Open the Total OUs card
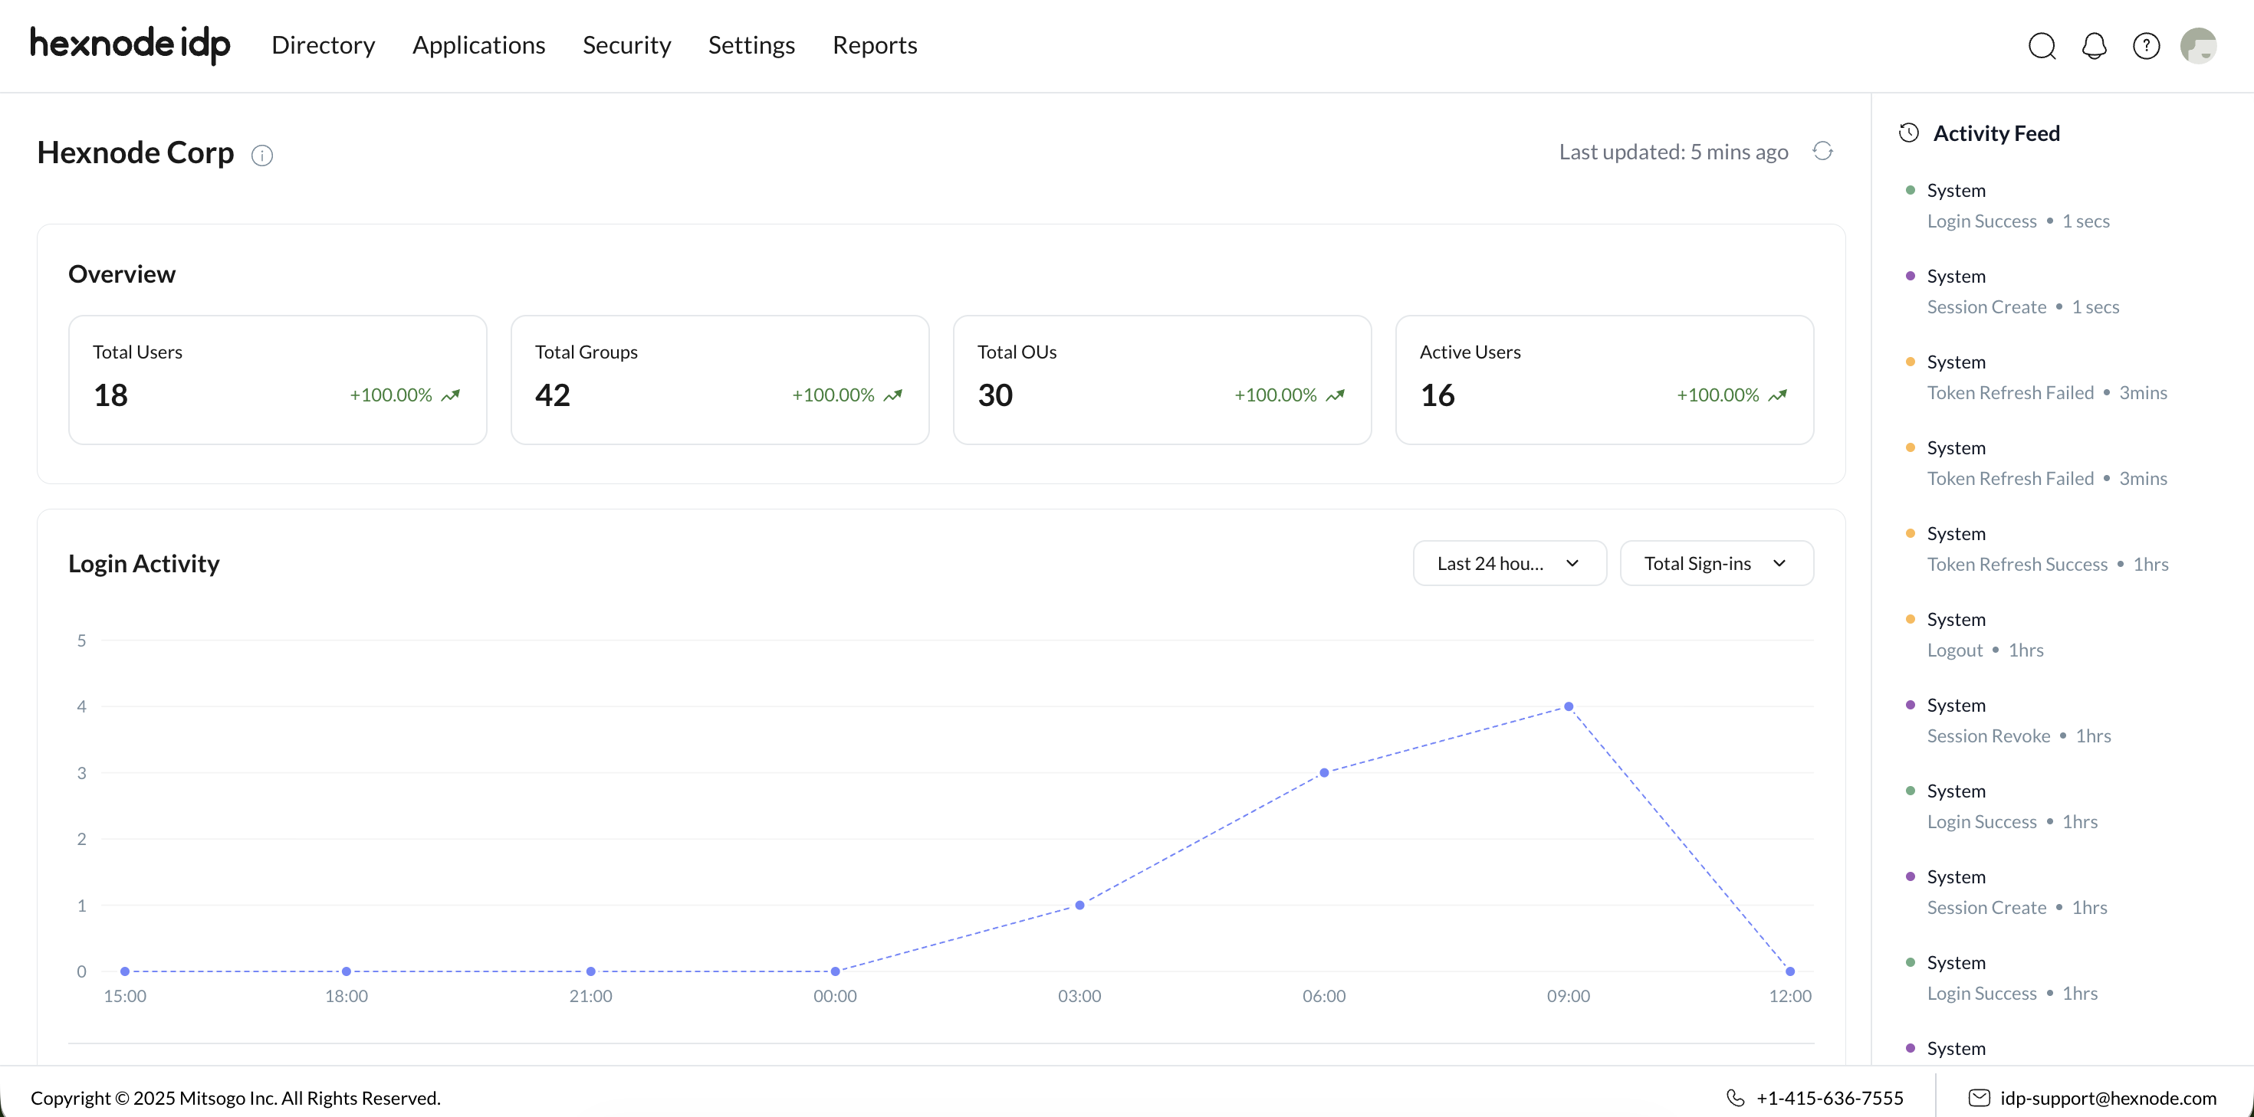This screenshot has width=2254, height=1117. [x=1162, y=380]
